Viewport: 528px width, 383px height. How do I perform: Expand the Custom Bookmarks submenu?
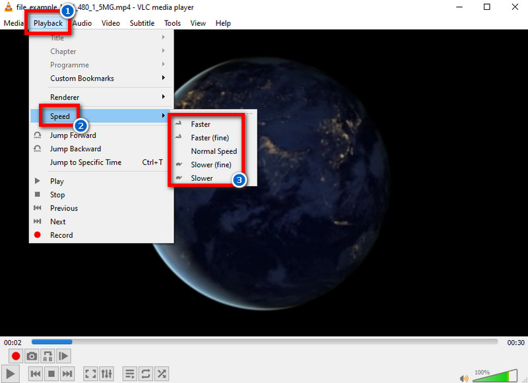click(x=102, y=78)
